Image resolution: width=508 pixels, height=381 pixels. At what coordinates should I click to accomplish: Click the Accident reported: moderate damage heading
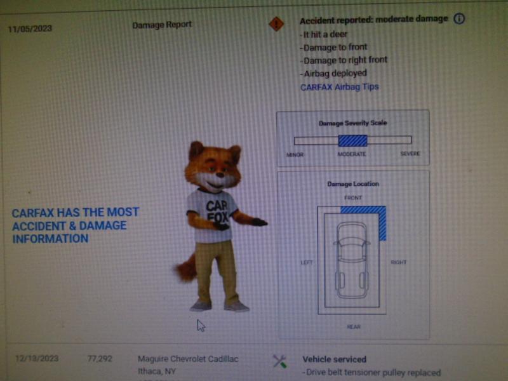click(373, 20)
